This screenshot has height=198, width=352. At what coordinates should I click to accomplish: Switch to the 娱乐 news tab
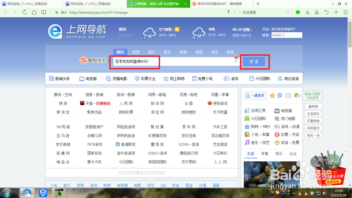coord(279,154)
